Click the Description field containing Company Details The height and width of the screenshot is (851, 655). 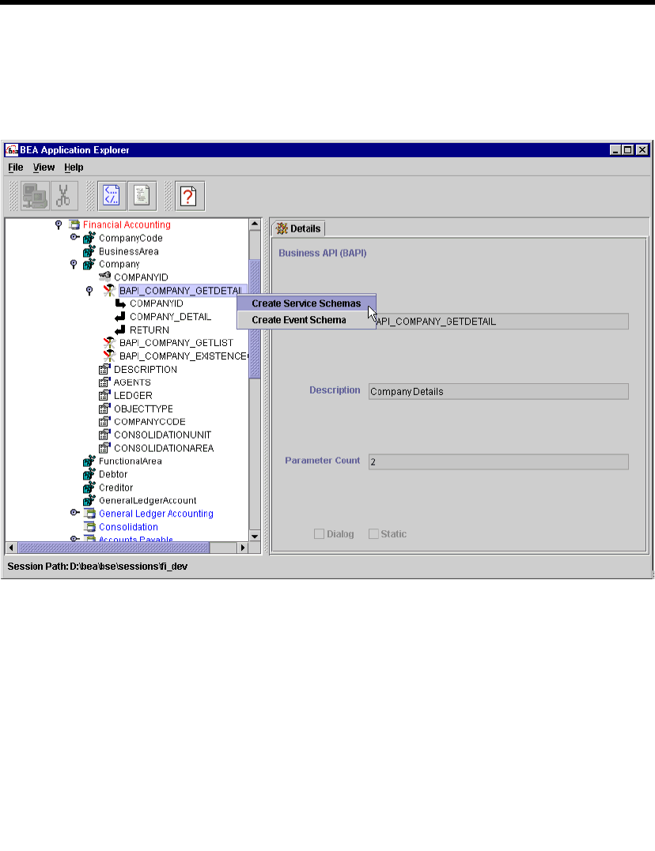point(498,391)
